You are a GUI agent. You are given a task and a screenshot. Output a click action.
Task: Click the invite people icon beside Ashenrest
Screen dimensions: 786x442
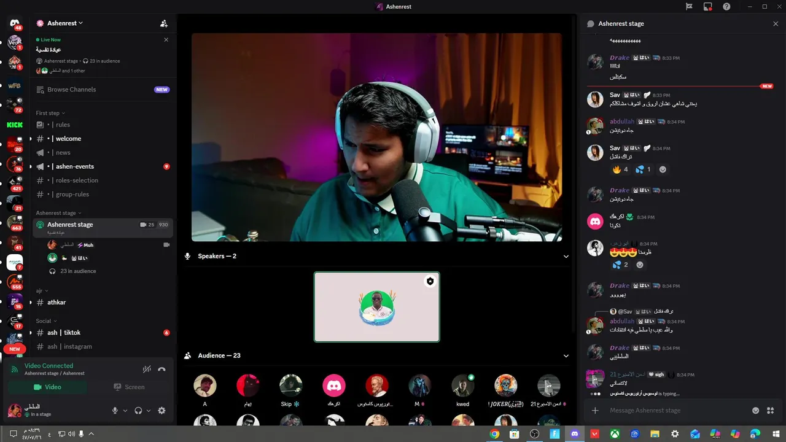click(x=164, y=23)
